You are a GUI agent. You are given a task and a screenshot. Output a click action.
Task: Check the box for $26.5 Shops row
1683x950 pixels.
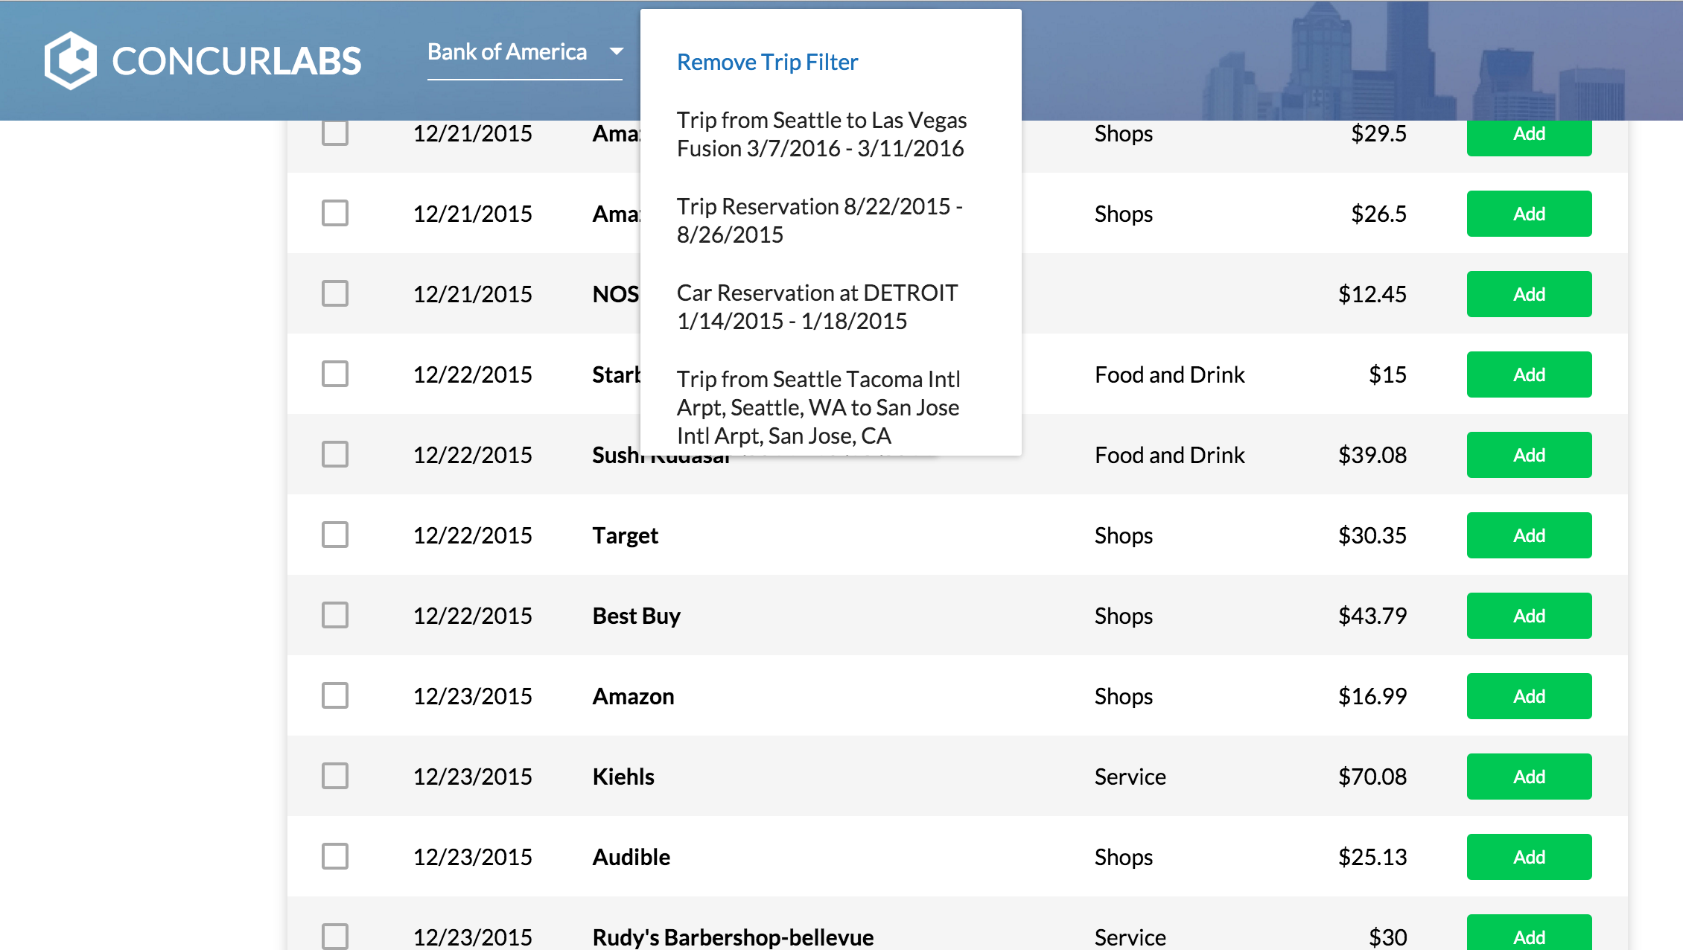click(x=335, y=213)
